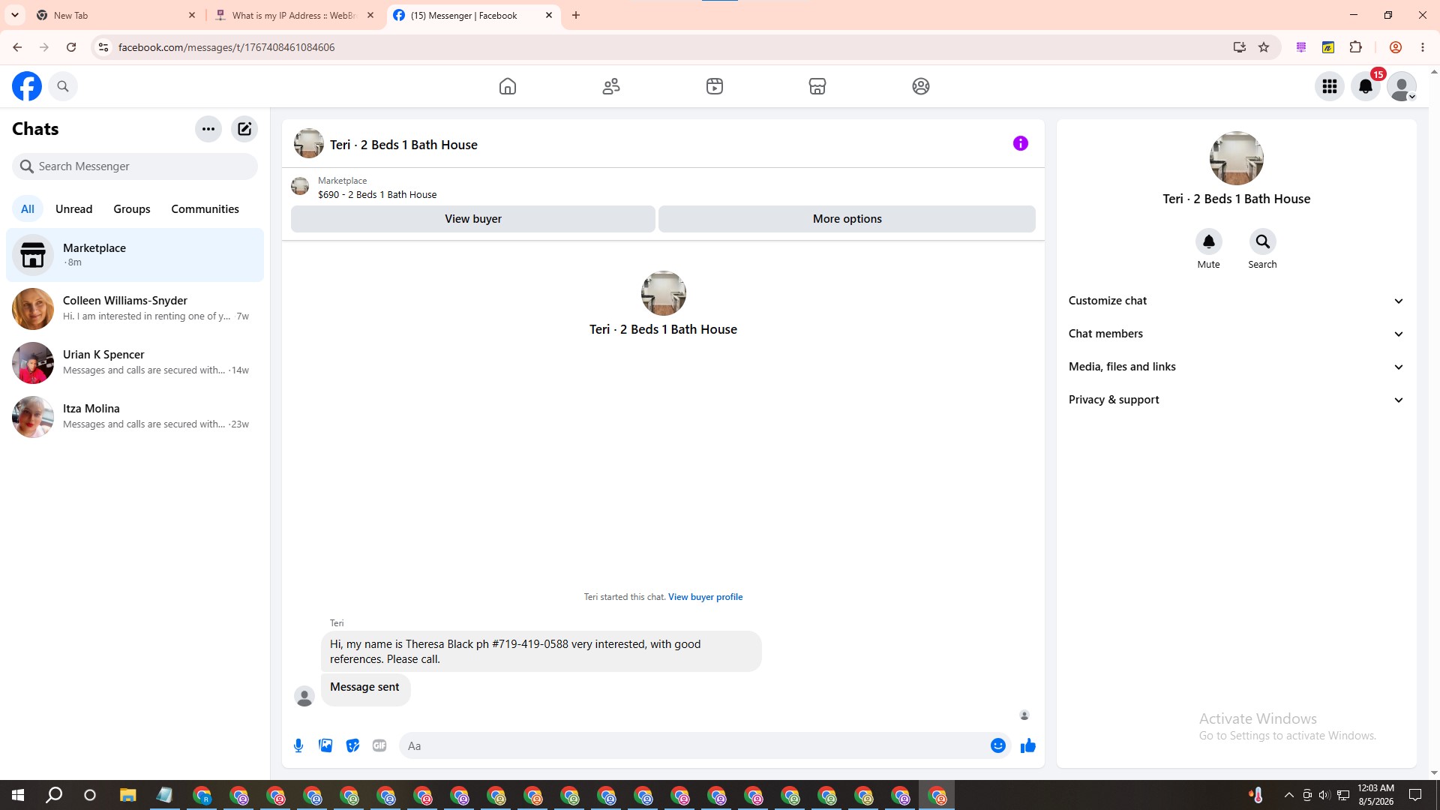The width and height of the screenshot is (1440, 810).
Task: Bookmark this page with star icon
Action: (x=1264, y=47)
